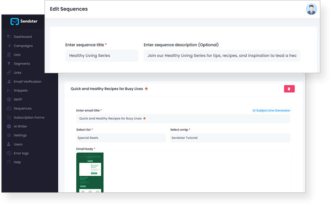Click the Lists clipboard icon

9,55
